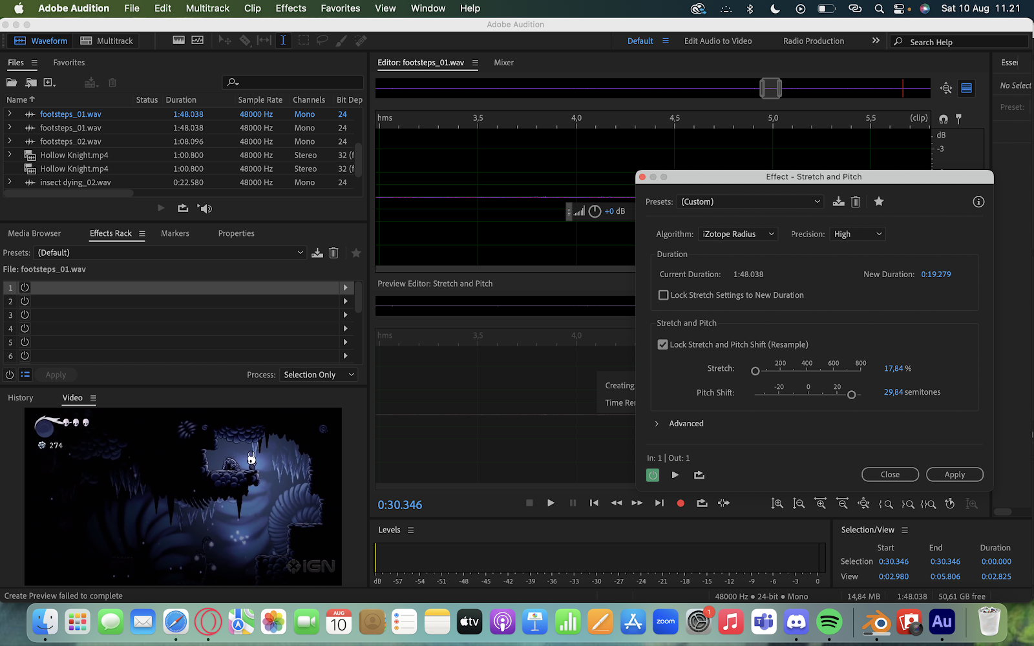Expand the Advanced section
The width and height of the screenshot is (1034, 646).
tap(657, 424)
